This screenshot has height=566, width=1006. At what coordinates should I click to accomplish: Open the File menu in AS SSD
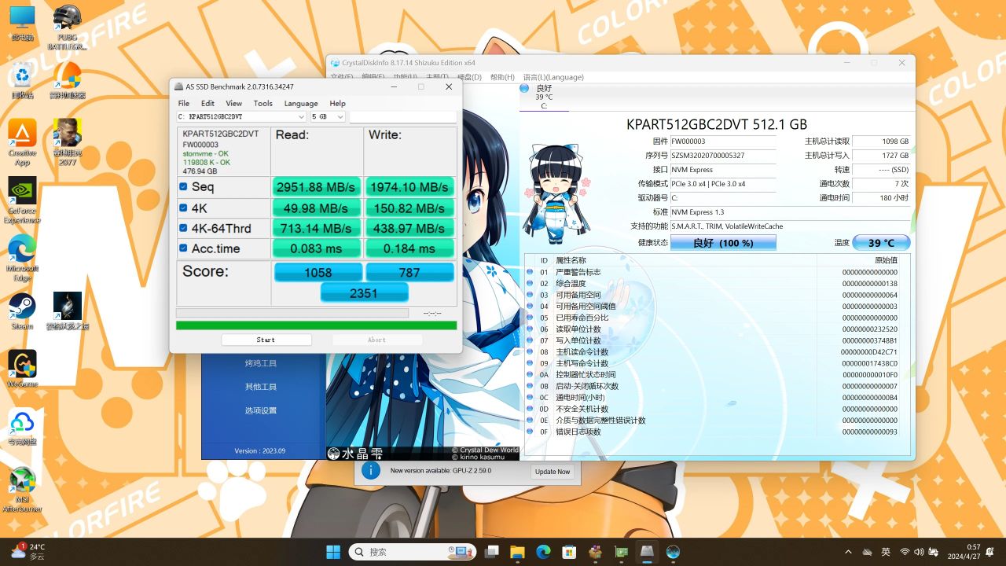click(x=183, y=103)
